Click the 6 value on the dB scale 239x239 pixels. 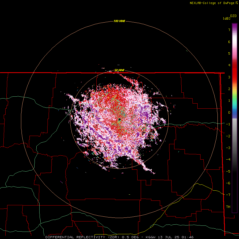point(229,42)
